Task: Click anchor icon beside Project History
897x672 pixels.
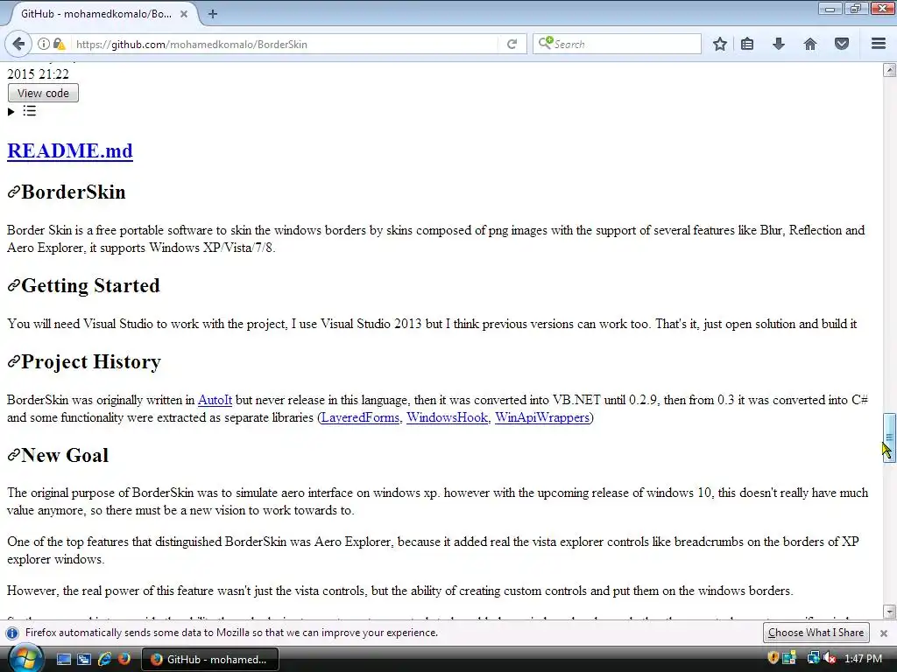Action: coord(14,361)
